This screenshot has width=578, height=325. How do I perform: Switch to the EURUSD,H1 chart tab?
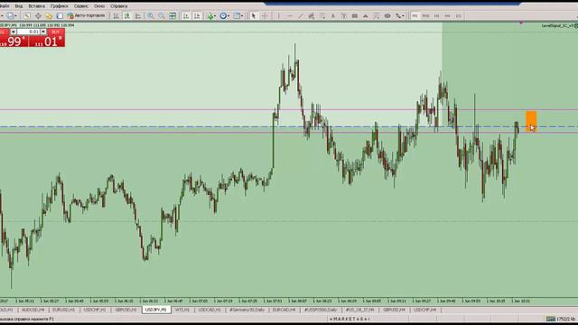click(x=64, y=310)
